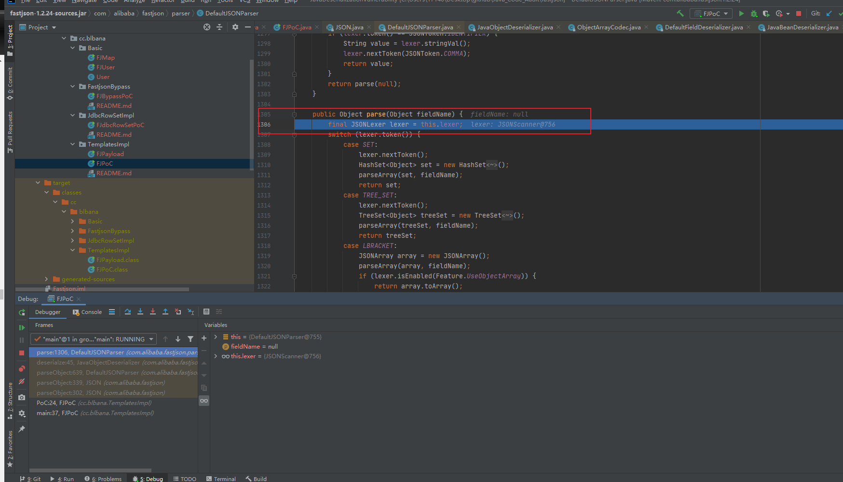Image resolution: width=843 pixels, height=482 pixels.
Task: Click the thread dump camera icon
Action: pyautogui.click(x=22, y=397)
